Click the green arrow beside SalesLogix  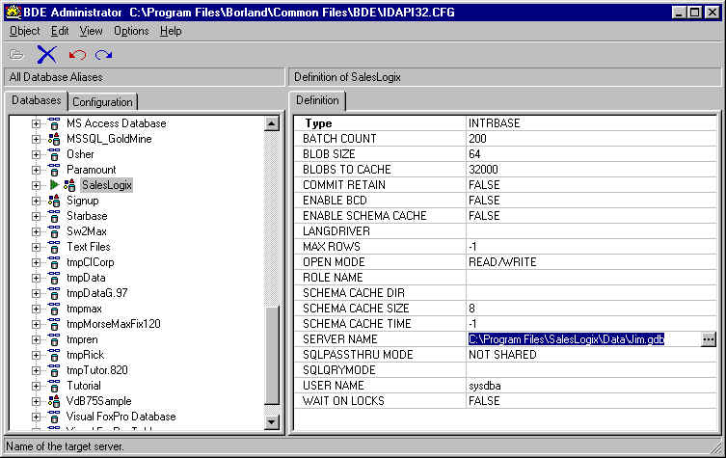[x=54, y=185]
